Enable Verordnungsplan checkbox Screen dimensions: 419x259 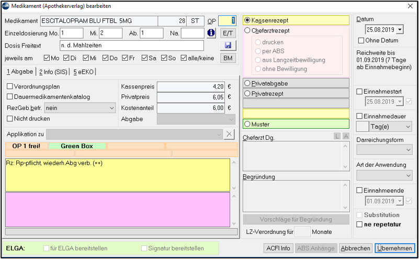pyautogui.click(x=9, y=86)
